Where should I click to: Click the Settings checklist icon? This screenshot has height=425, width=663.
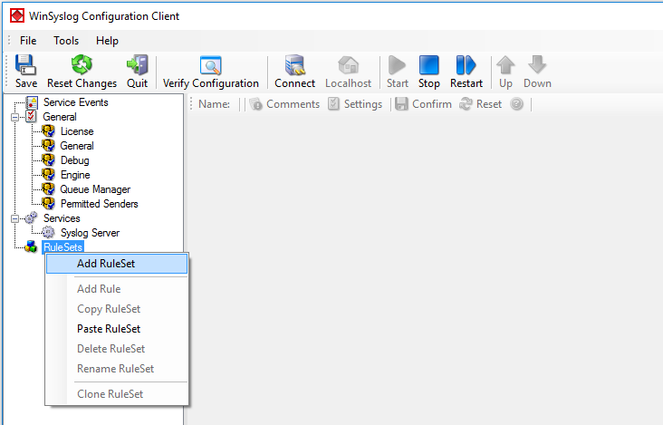[333, 104]
